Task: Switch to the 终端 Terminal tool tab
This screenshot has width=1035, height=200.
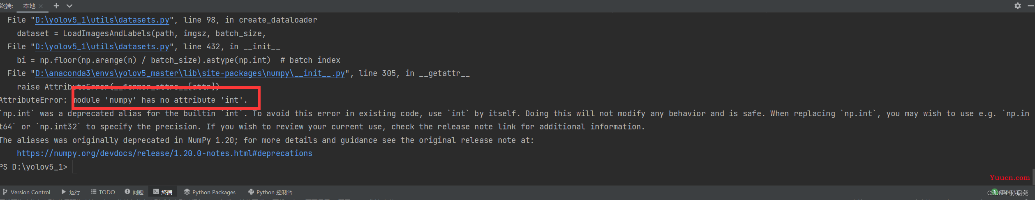Action: click(163, 192)
